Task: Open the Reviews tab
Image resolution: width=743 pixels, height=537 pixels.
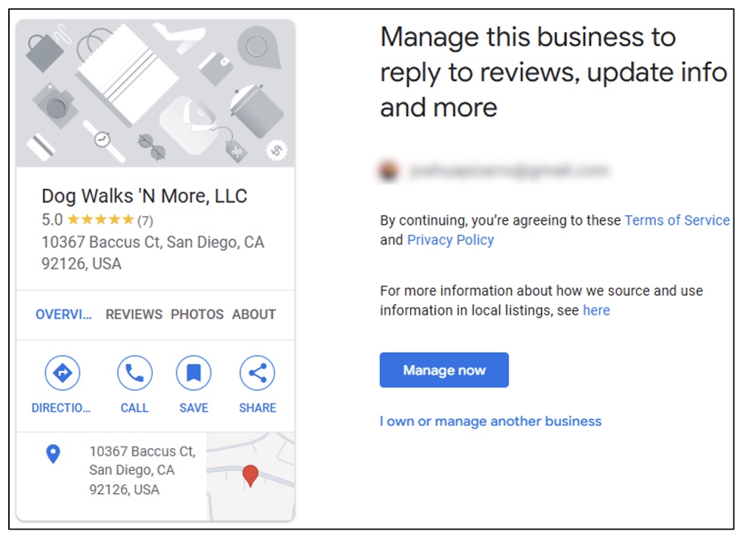Action: [133, 314]
